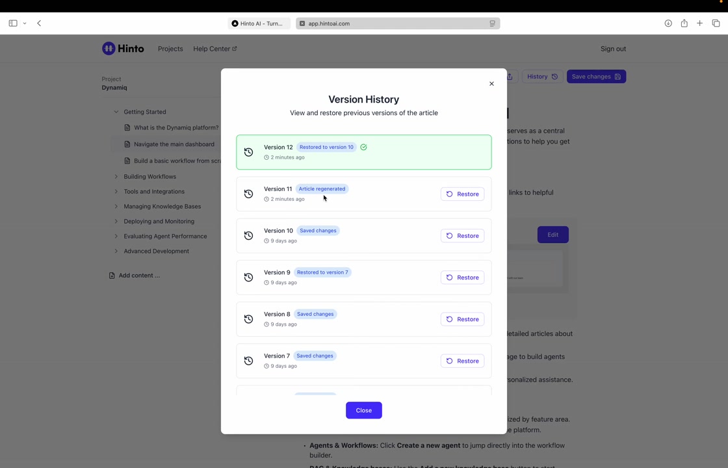Screen dimensions: 728x468
Task: Toggle the browser sidebar icon
Action: click(x=13, y=23)
